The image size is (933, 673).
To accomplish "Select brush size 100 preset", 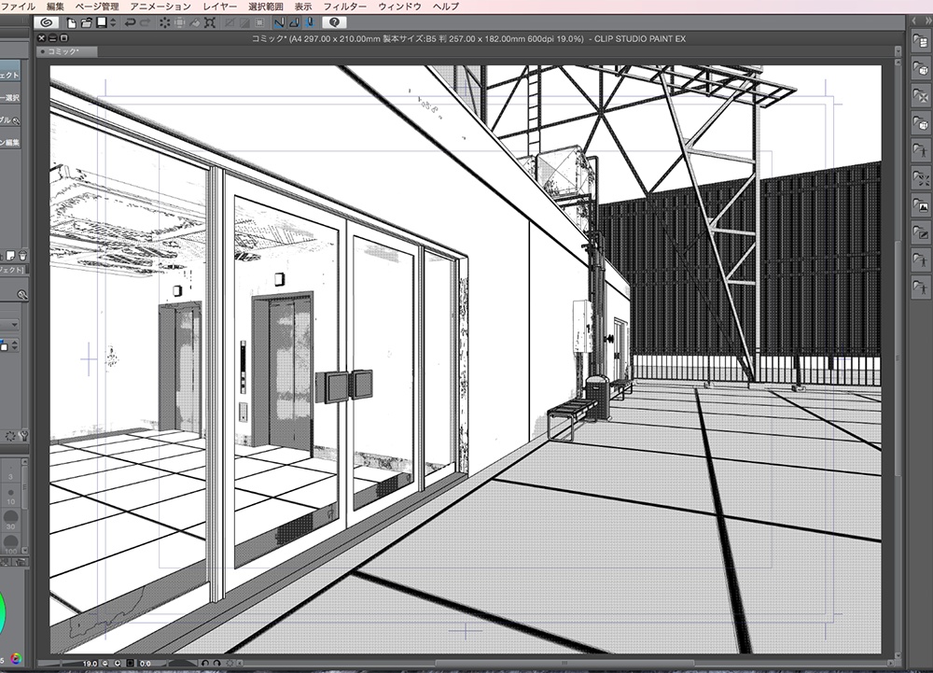I will [x=10, y=543].
